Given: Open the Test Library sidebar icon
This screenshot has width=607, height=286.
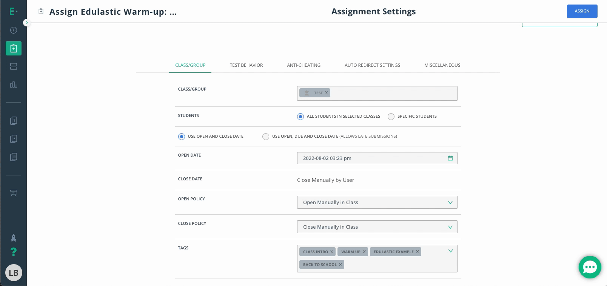Looking at the screenshot, I should (x=14, y=139).
